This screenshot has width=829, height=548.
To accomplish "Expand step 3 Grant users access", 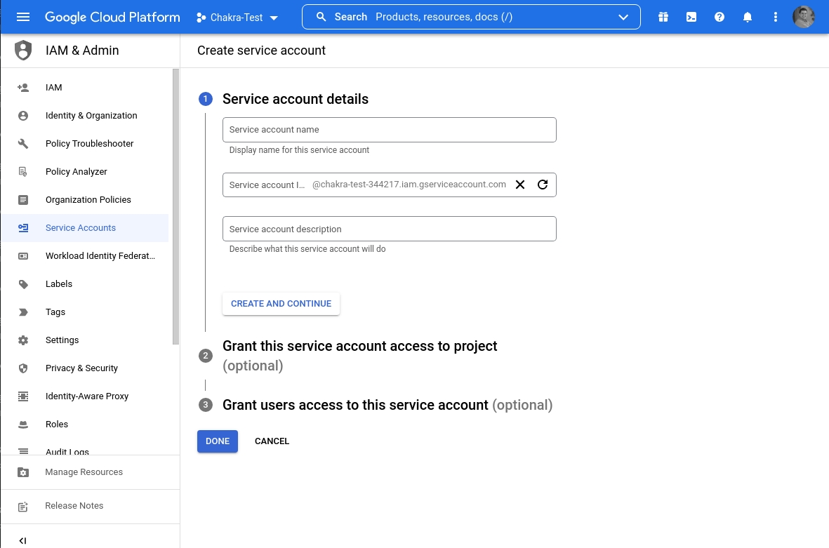I will click(355, 405).
